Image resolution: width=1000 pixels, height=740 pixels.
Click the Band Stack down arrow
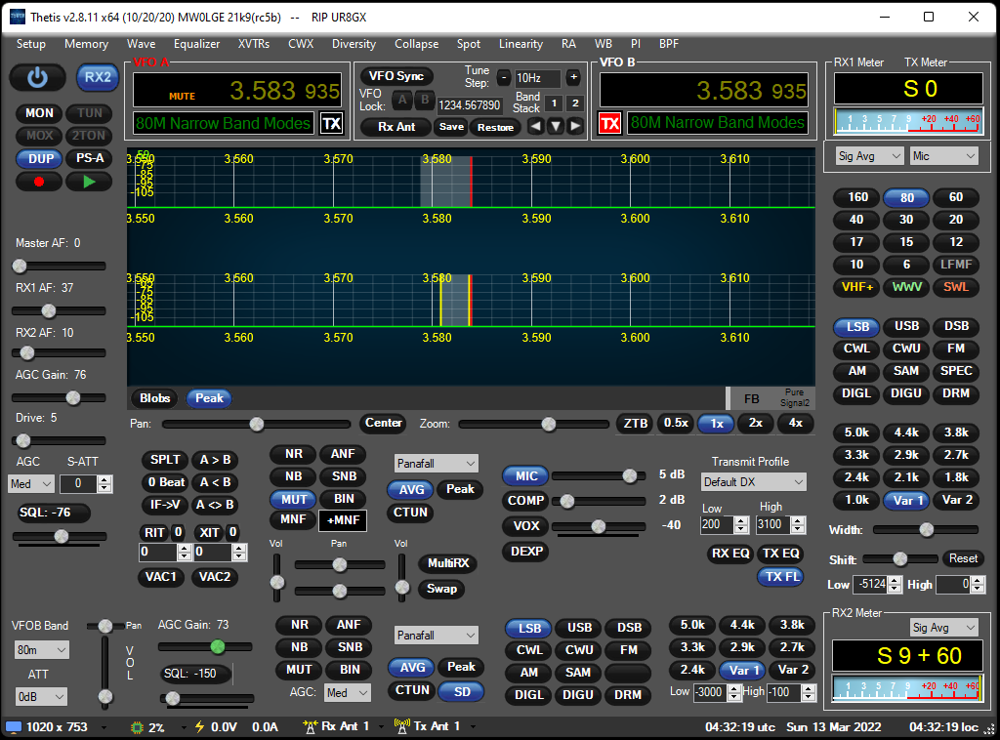[556, 126]
